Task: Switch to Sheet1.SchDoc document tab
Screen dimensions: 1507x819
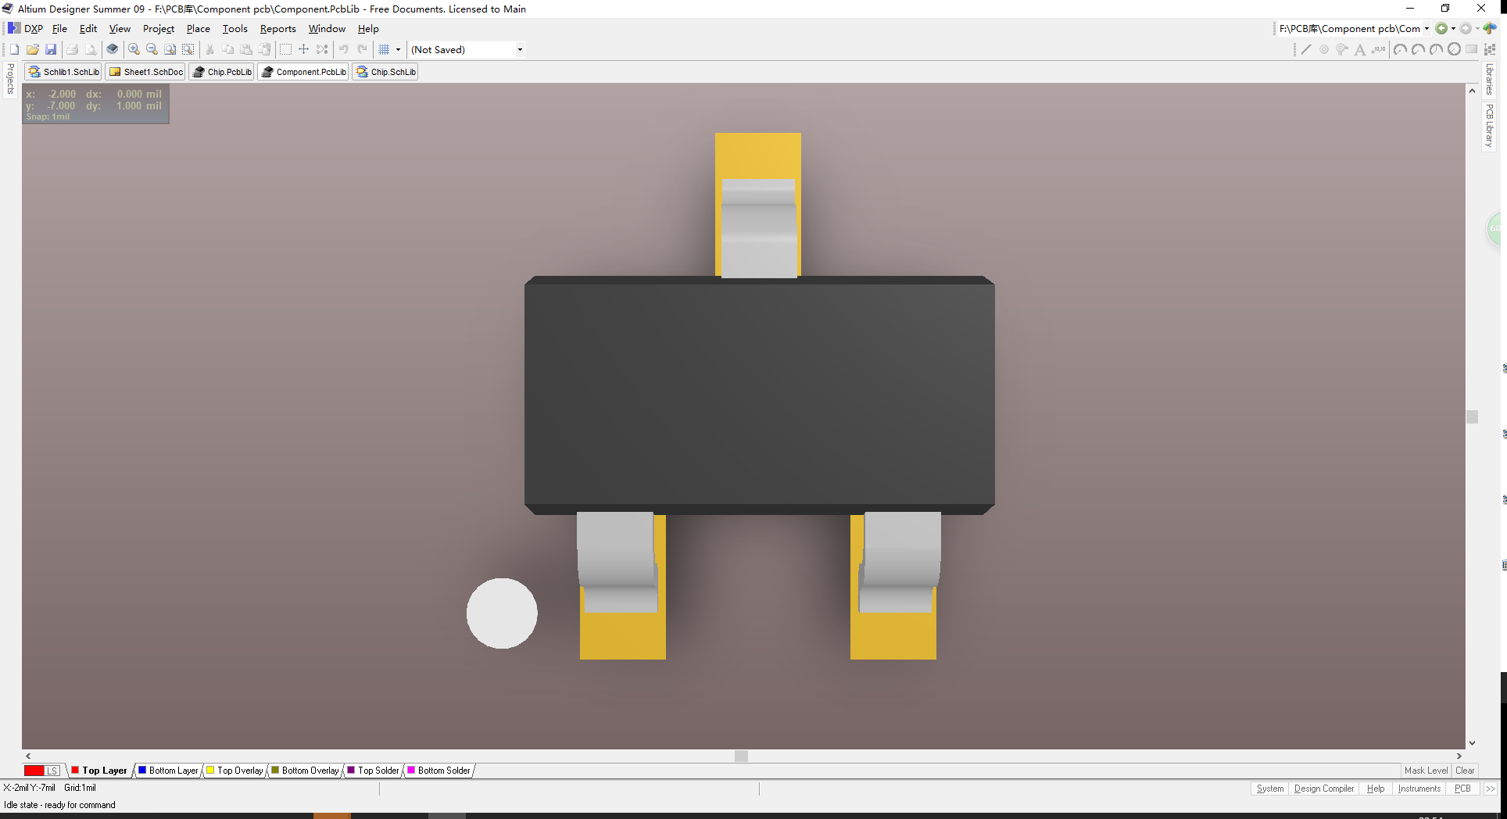Action: pyautogui.click(x=145, y=72)
